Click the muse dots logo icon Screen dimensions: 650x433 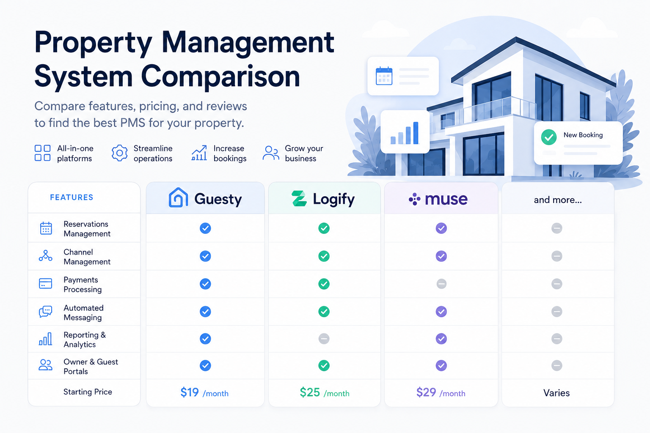414,199
